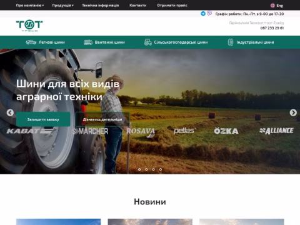Open 'Вантажні шини' category

(x=109, y=42)
